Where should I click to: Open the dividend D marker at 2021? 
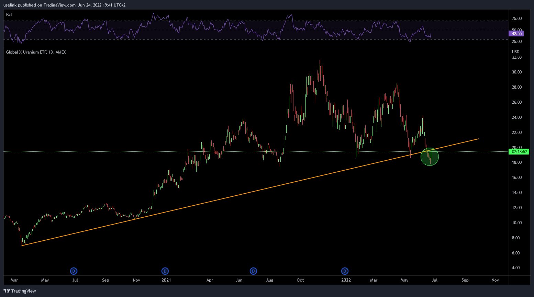(165, 271)
